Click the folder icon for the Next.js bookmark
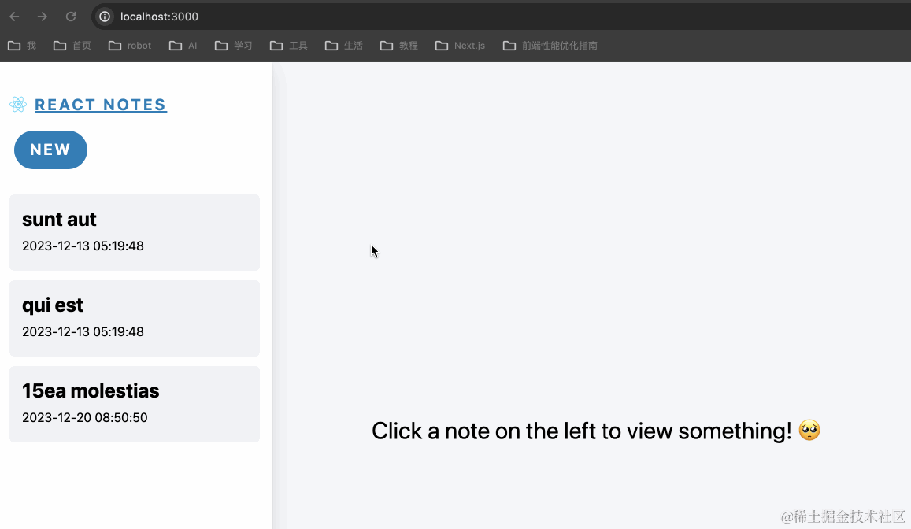This screenshot has height=529, width=911. 440,45
